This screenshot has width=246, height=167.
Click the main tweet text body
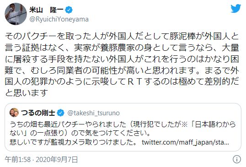pyautogui.click(x=122, y=65)
